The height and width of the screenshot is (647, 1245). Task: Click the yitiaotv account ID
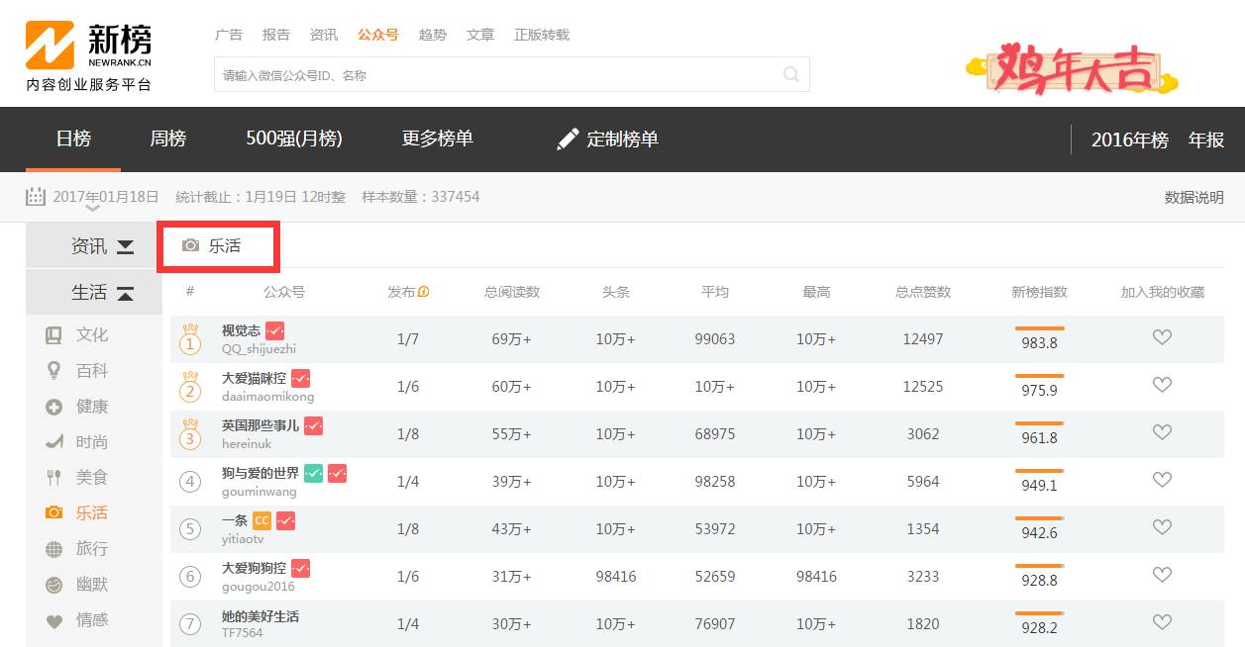tap(243, 539)
